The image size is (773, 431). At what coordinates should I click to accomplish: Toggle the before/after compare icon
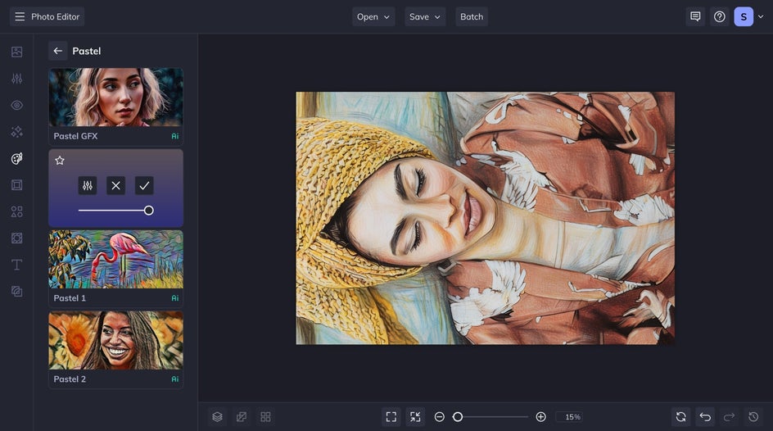point(241,417)
